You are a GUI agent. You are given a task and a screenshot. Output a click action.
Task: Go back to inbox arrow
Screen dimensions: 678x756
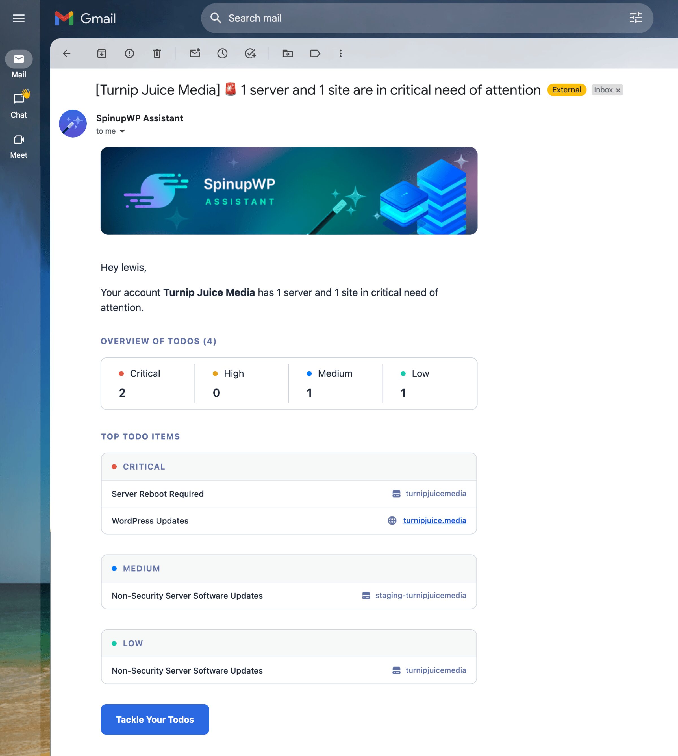tap(67, 54)
